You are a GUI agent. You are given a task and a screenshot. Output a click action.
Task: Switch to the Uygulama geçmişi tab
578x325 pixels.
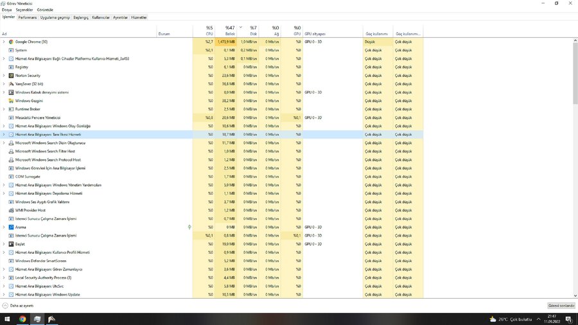(55, 17)
